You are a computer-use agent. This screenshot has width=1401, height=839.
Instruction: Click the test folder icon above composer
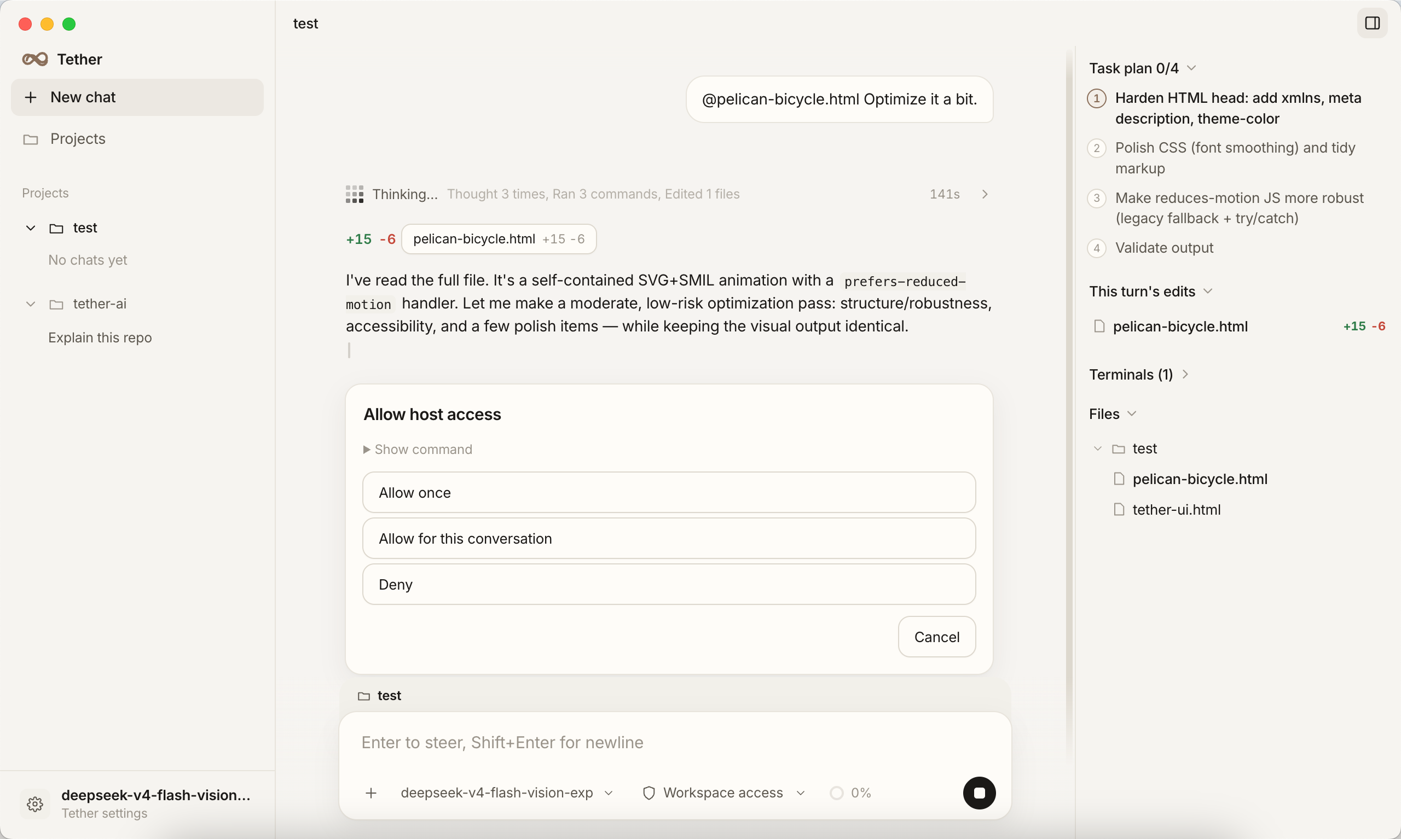click(x=364, y=696)
